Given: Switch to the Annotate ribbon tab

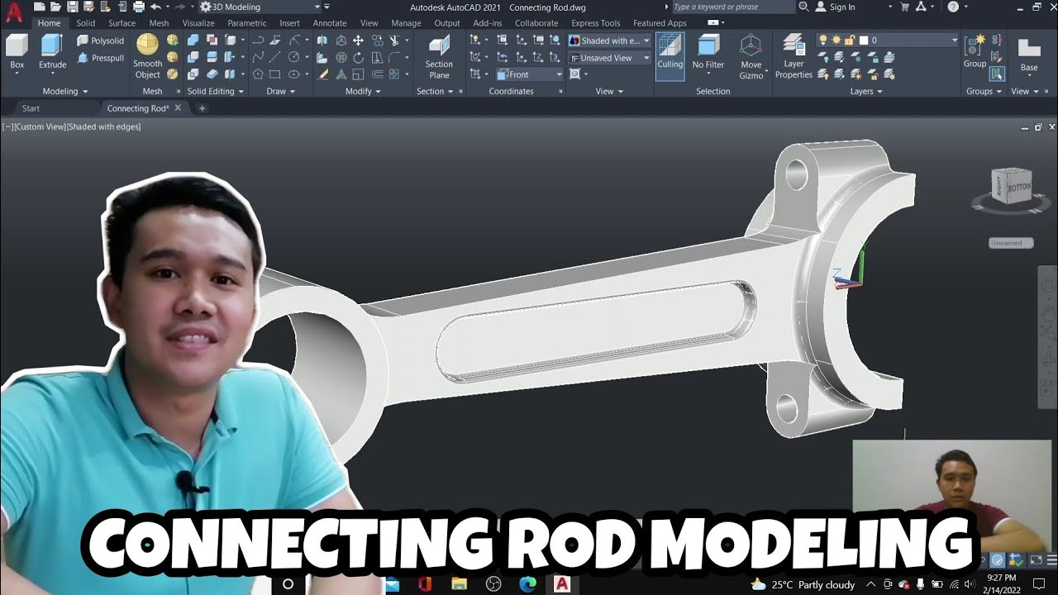Looking at the screenshot, I should click(x=330, y=23).
